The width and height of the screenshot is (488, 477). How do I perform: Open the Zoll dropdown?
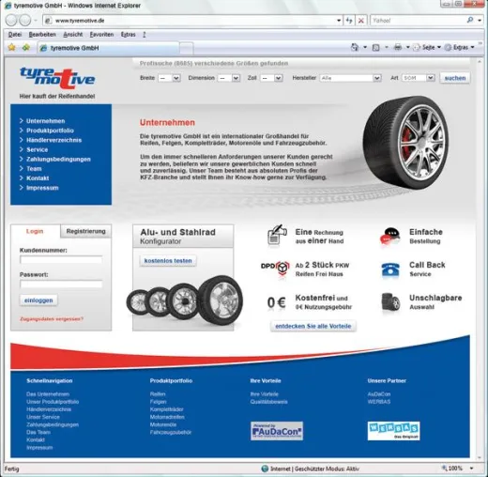(x=272, y=78)
